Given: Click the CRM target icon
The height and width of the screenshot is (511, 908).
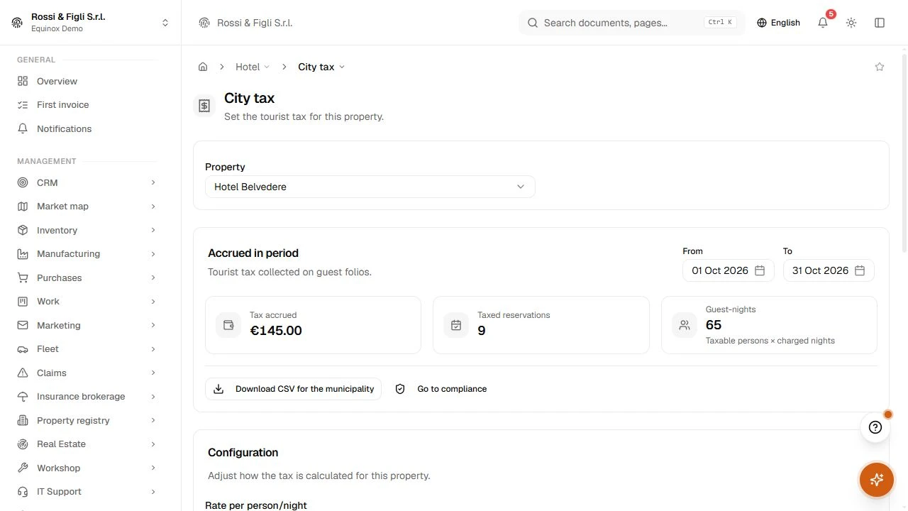Looking at the screenshot, I should point(23,182).
